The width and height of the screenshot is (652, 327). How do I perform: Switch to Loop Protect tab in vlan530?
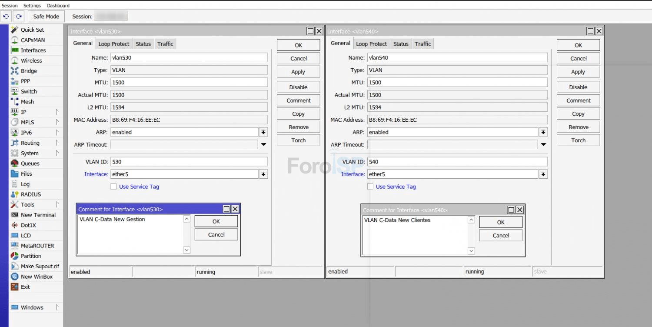[114, 44]
